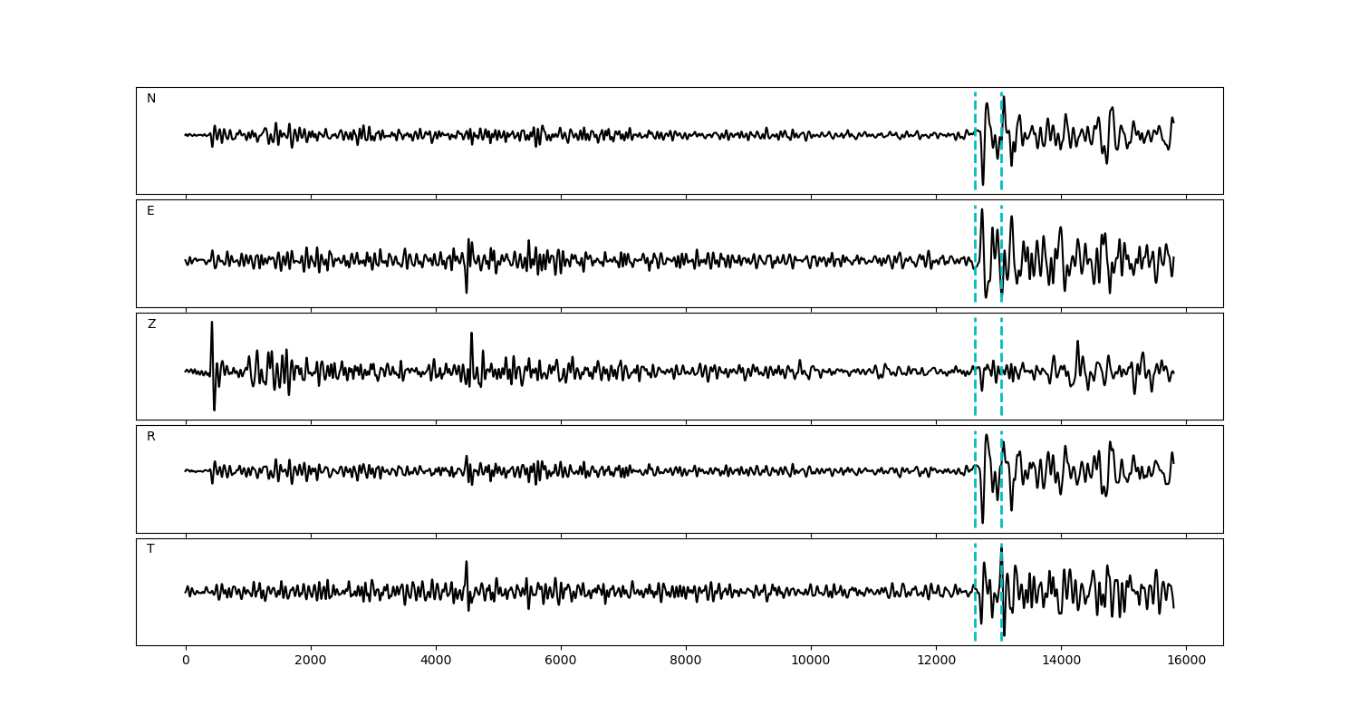The image size is (1359, 725).
Task: Click the 12000 x-axis tick label
Action: coord(936,662)
